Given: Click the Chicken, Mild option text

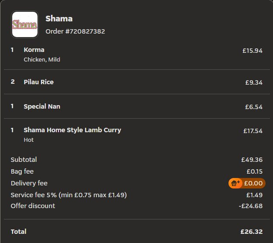Looking at the screenshot, I should tap(42, 59).
